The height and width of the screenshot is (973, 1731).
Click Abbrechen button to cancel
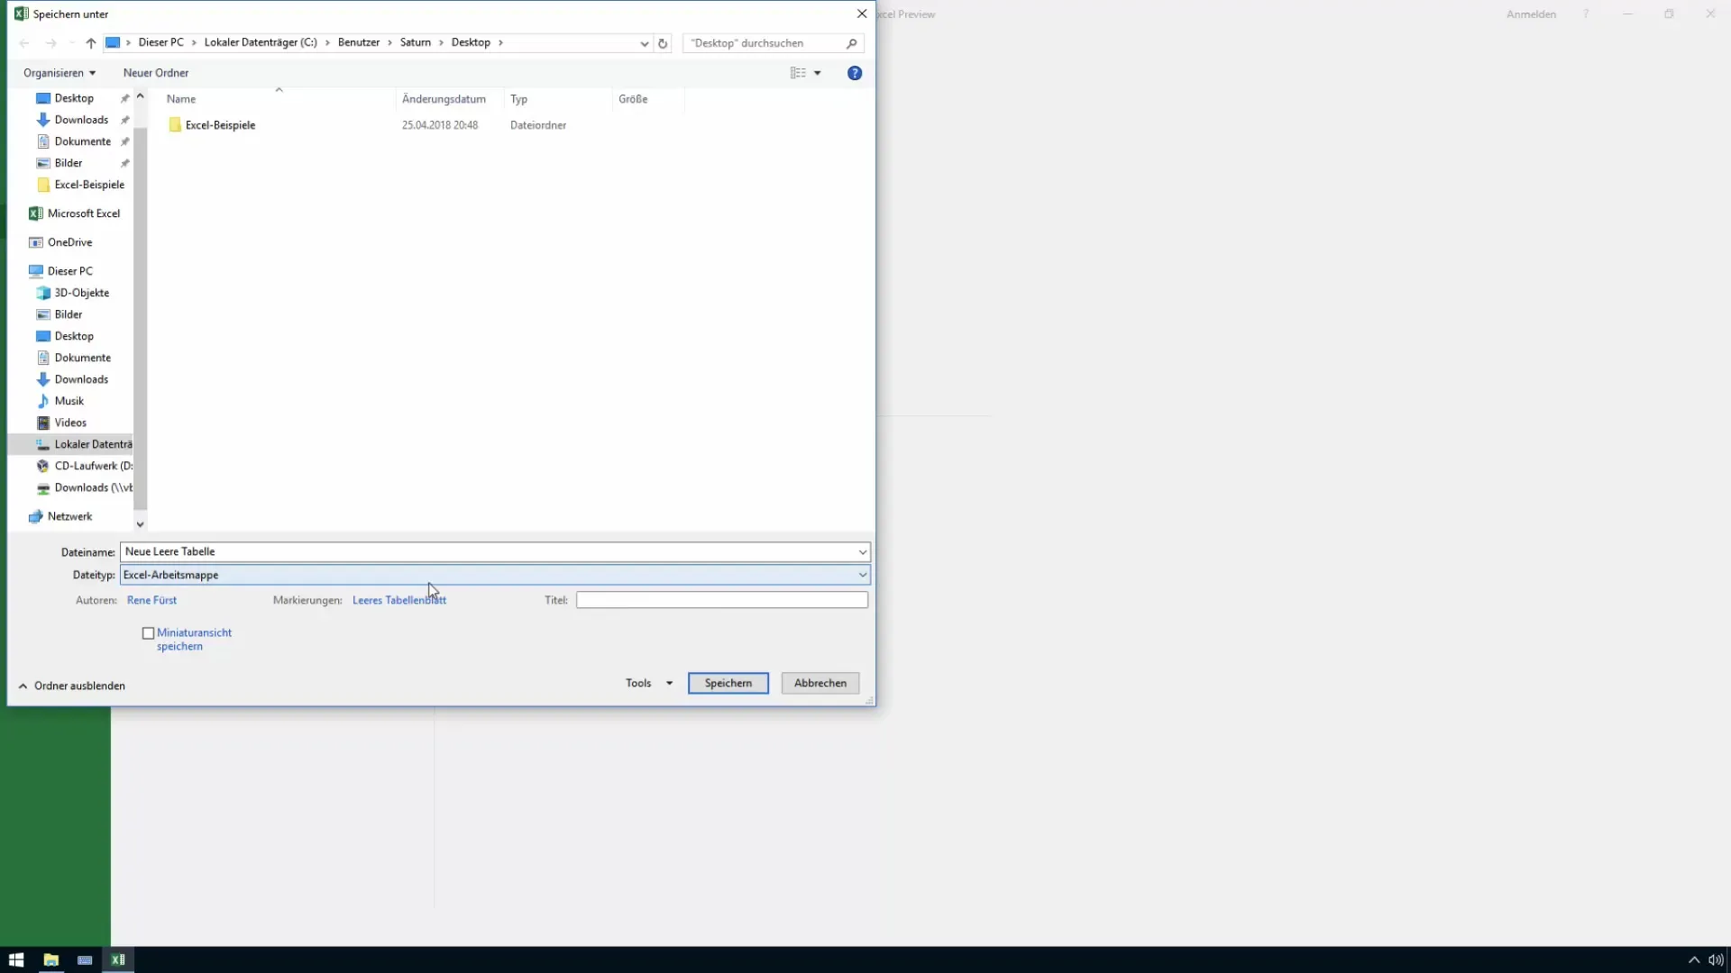pyautogui.click(x=820, y=682)
